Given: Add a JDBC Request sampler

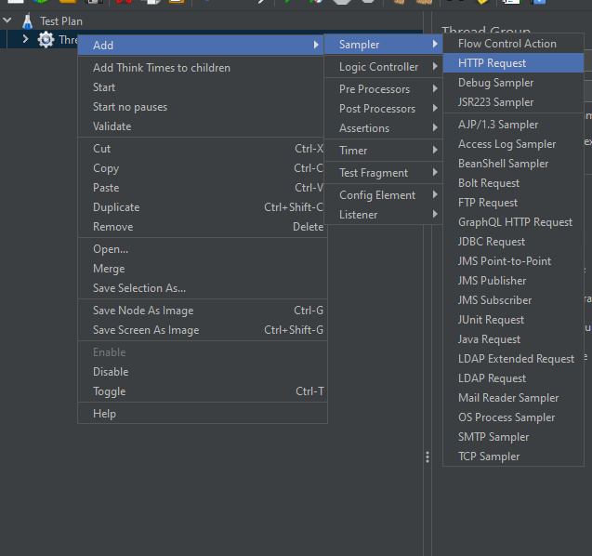Looking at the screenshot, I should pos(513,242).
